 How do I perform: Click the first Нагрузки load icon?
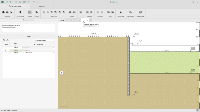click(x=44, y=12)
